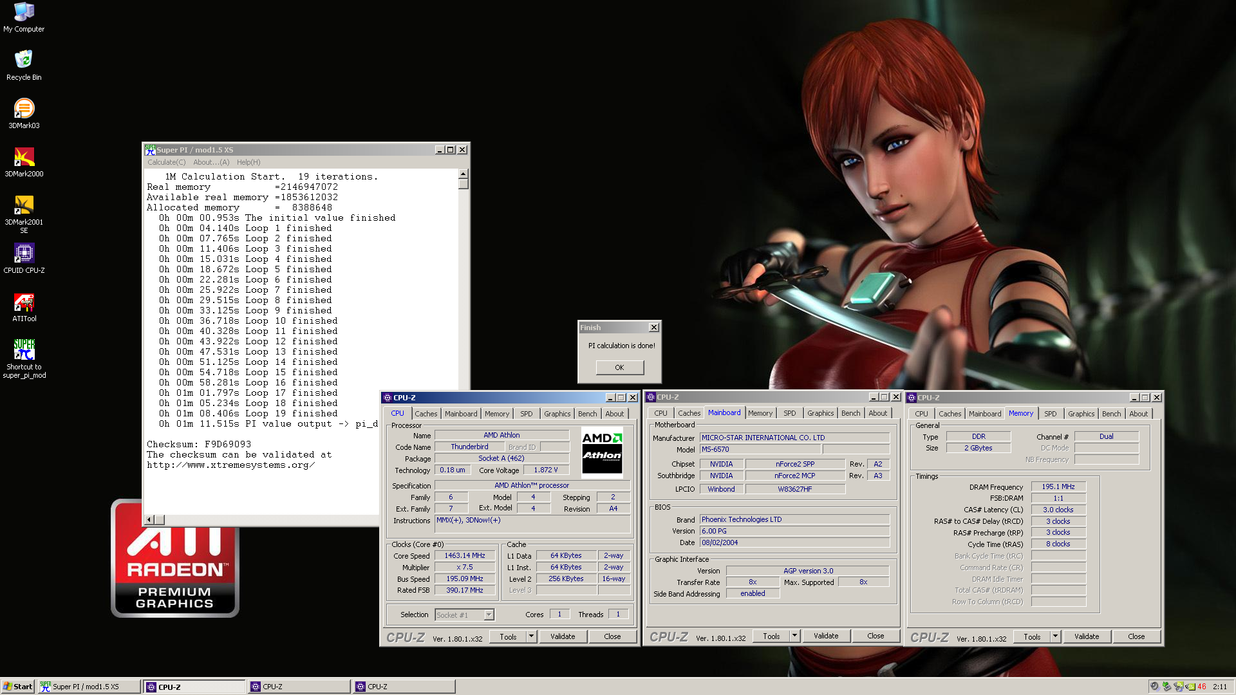Open Graphics tab in Memory CPU-Z window
Screen dimensions: 1236x695
pyautogui.click(x=1081, y=414)
